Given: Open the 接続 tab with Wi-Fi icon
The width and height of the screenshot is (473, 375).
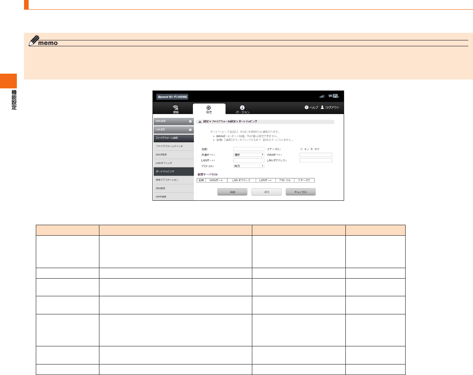Looking at the screenshot, I should coord(176,109).
